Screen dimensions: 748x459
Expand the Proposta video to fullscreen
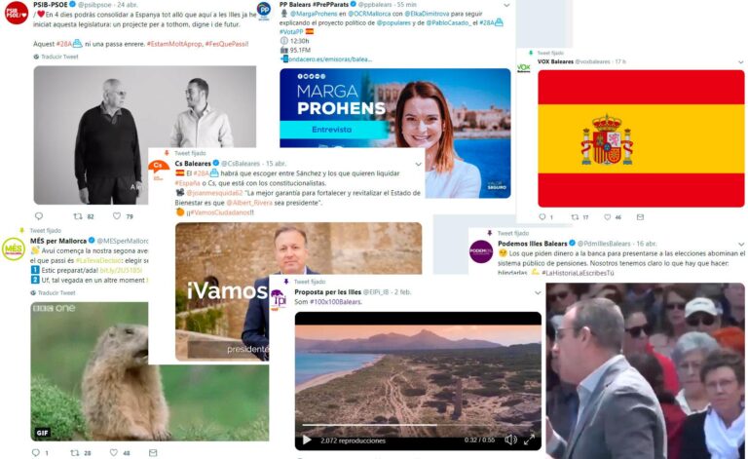tap(530, 440)
